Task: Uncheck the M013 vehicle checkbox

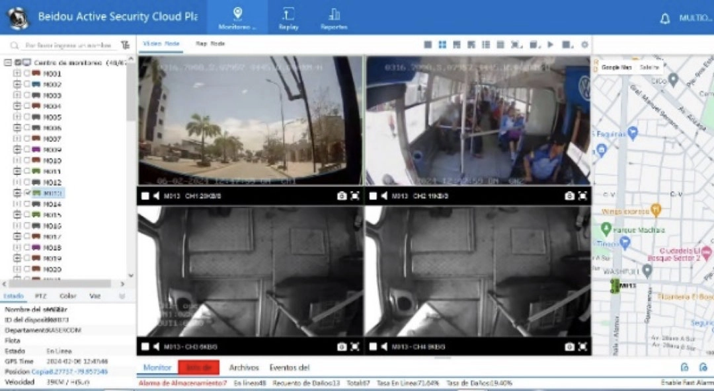Action: point(27,193)
